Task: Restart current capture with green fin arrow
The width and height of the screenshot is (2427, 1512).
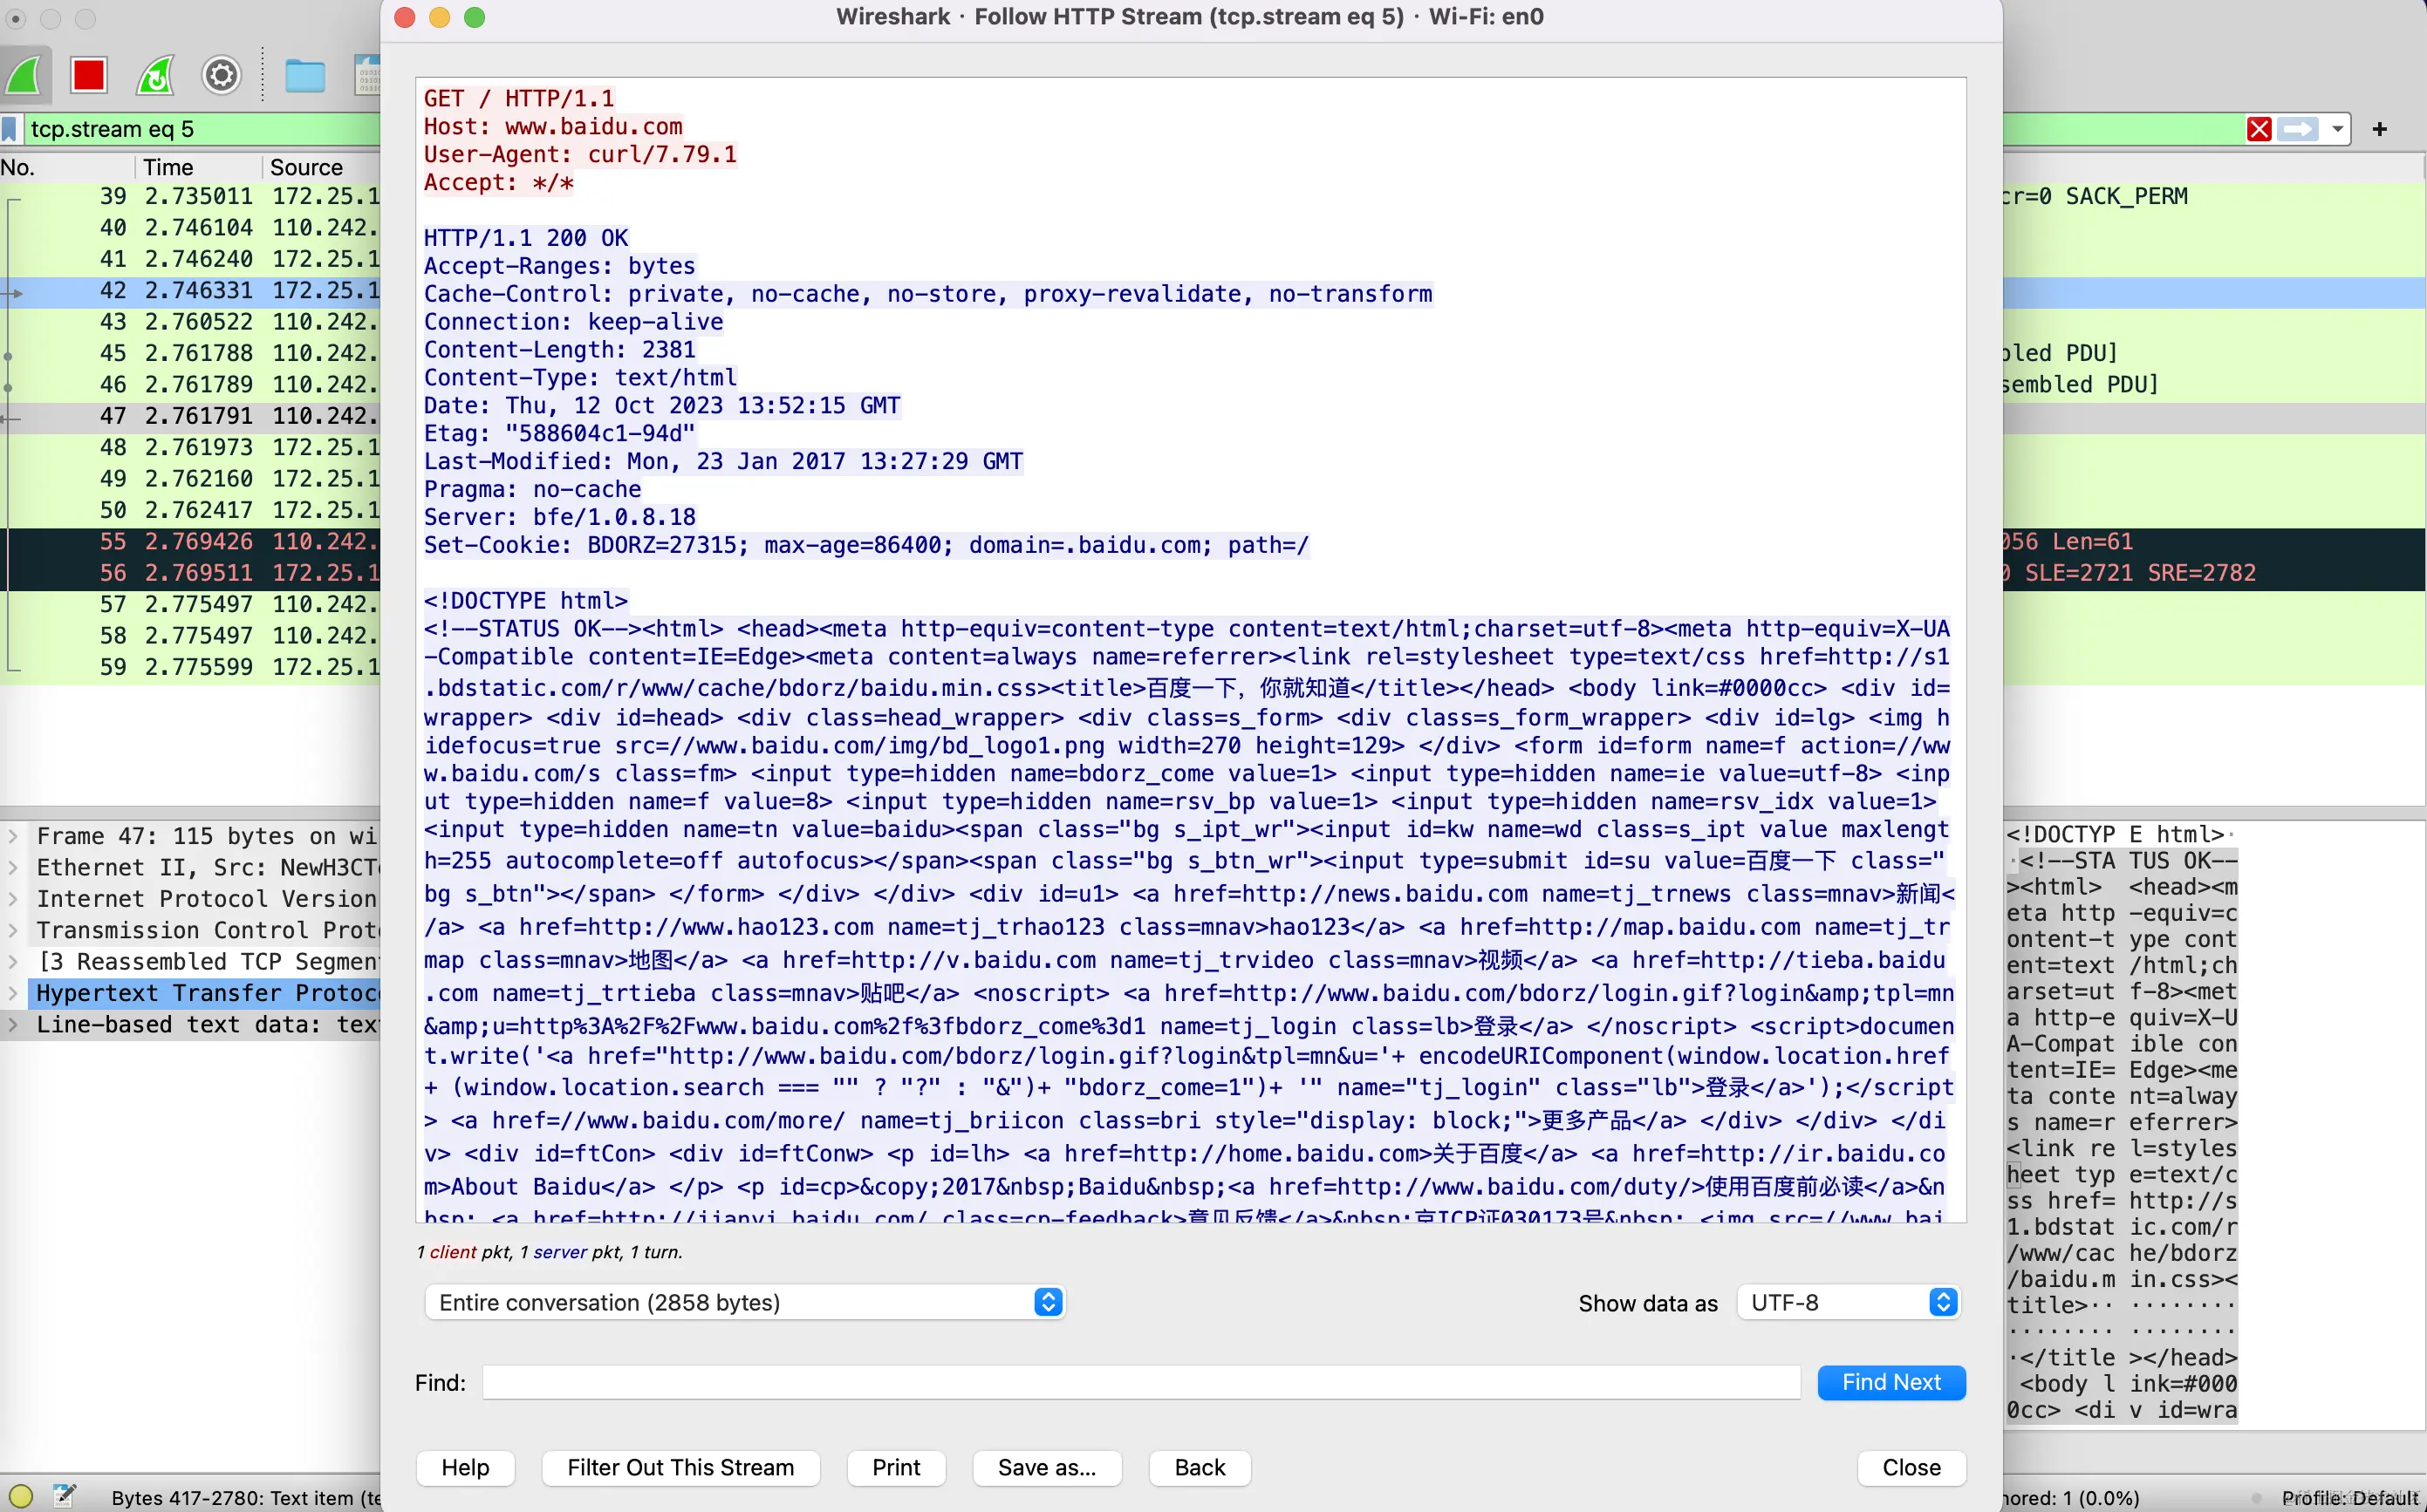Action: (x=156, y=75)
